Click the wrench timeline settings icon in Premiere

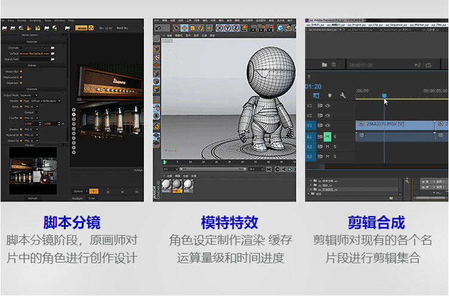[343, 95]
